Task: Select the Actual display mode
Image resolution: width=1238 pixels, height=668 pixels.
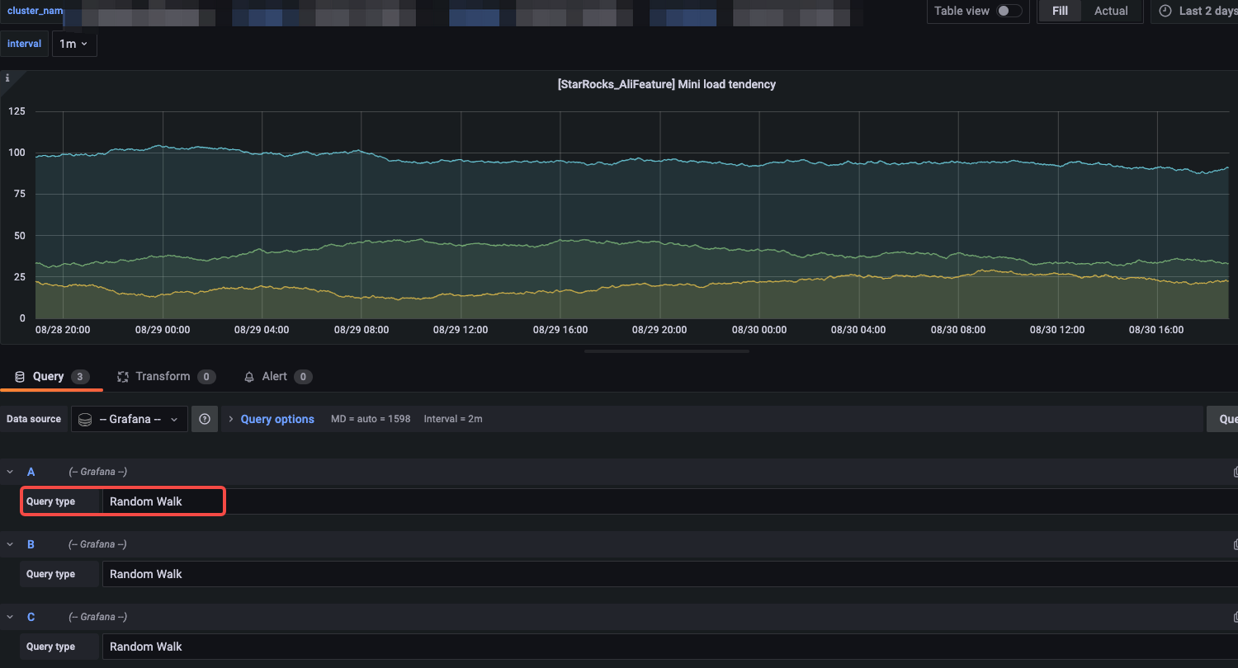Action: pos(1111,11)
